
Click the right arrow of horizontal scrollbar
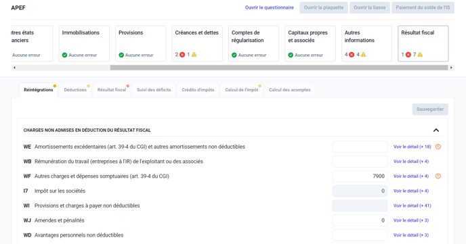451,68
